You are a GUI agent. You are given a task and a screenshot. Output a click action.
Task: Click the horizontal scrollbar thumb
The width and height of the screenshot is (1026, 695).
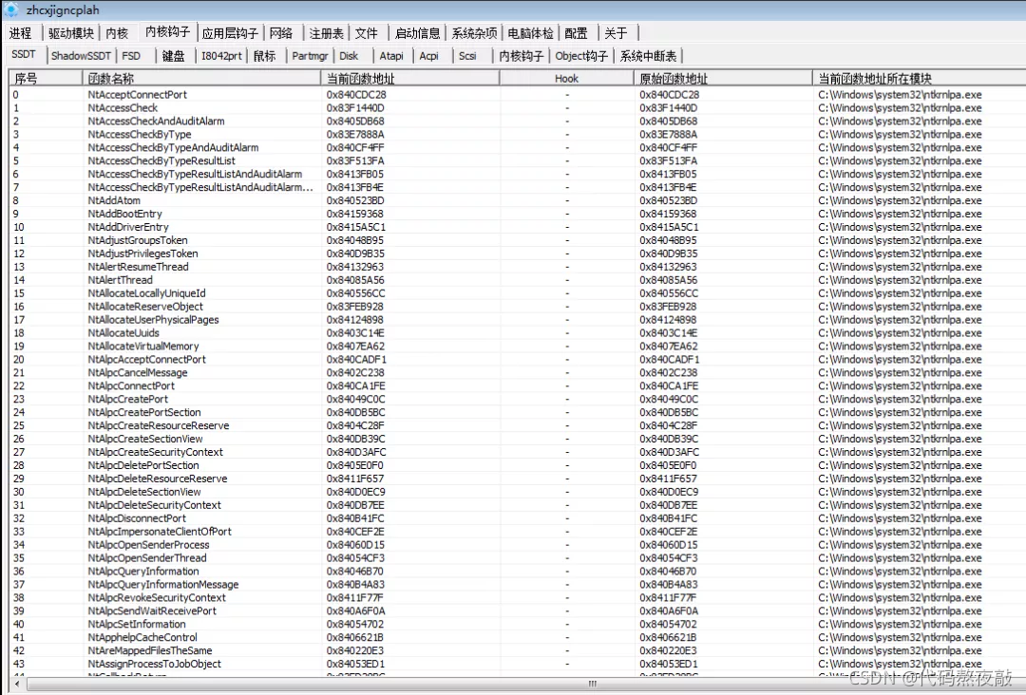click(592, 684)
